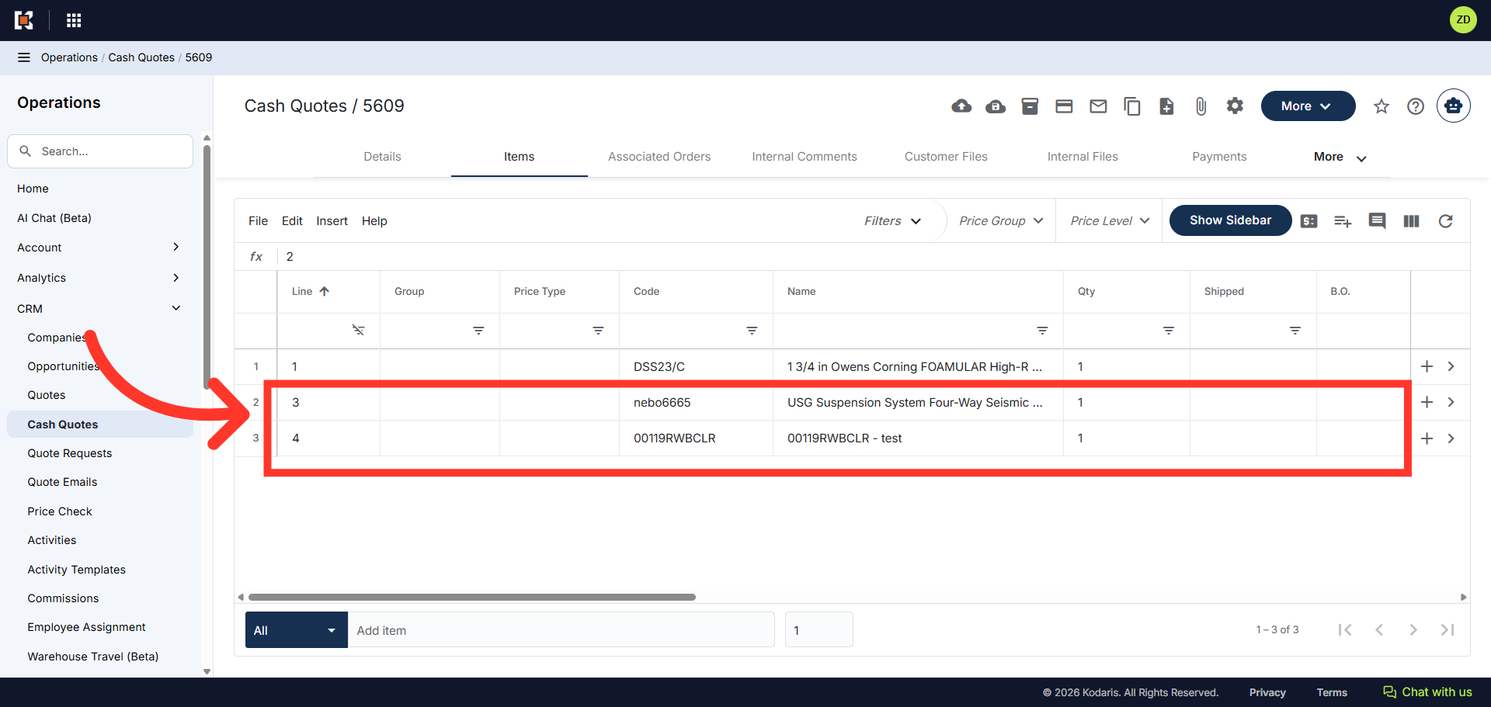The width and height of the screenshot is (1491, 707).
Task: Open the Price Type column filter
Action: [598, 331]
